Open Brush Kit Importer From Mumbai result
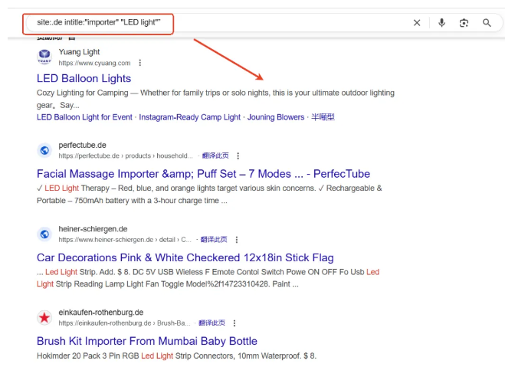Viewport: 505px width, 367px height. click(x=146, y=341)
